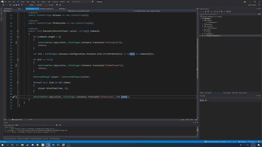Switch to the Class View panel tab
Screen dimensions: 262x147
tap(235, 93)
